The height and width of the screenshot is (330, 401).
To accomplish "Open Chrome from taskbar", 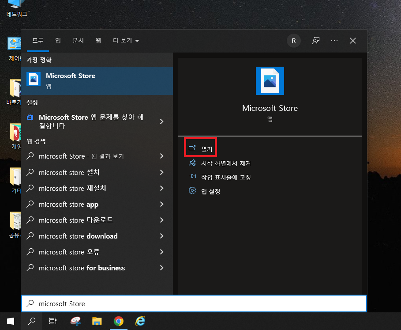I will pos(118,321).
